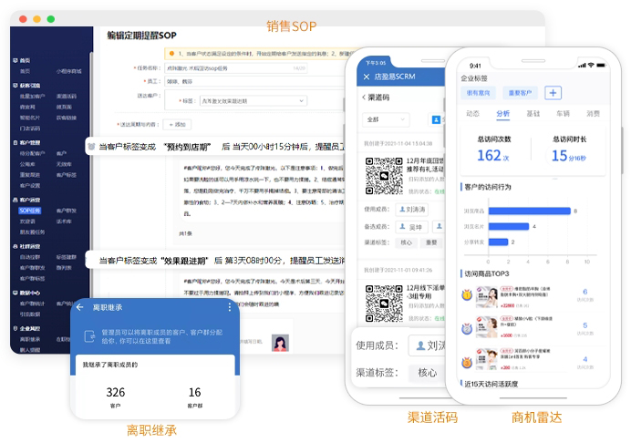Expand the 标签 selection dropdown in SOP form
Viewport: 631px width, 443px height.
(x=237, y=101)
